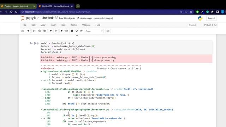Click the Python logo icon
Screen dimensions: 226x127
point(200,18)
